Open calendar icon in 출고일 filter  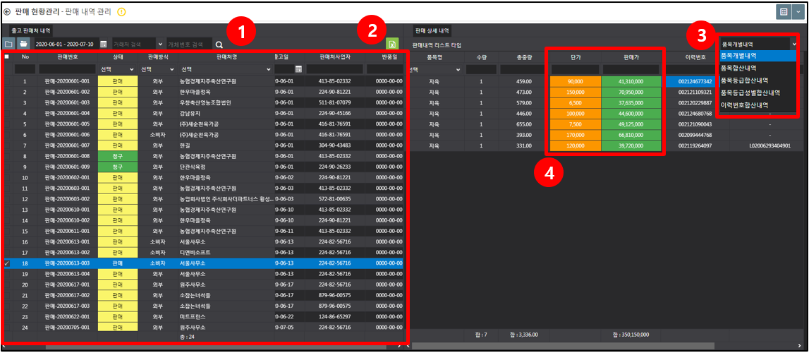(298, 69)
